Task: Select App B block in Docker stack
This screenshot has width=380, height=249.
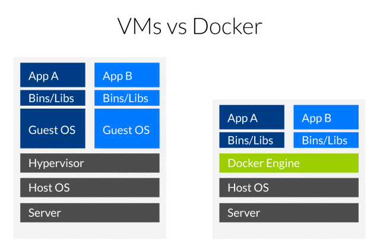Action: coord(326,117)
